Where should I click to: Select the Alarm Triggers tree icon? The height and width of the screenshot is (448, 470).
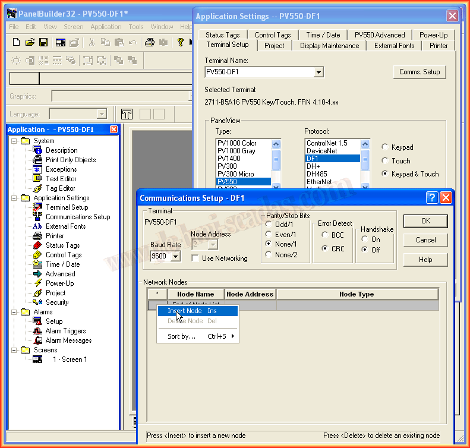37,331
